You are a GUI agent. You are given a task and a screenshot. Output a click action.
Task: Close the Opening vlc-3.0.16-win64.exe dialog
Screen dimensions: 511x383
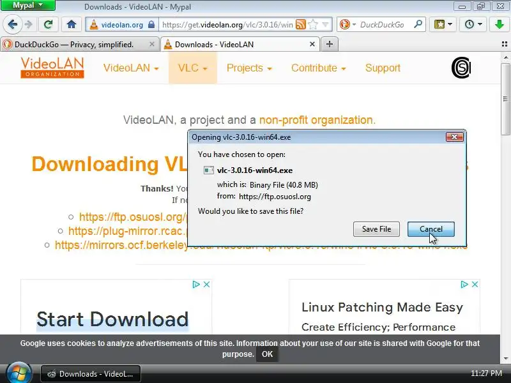coord(454,137)
